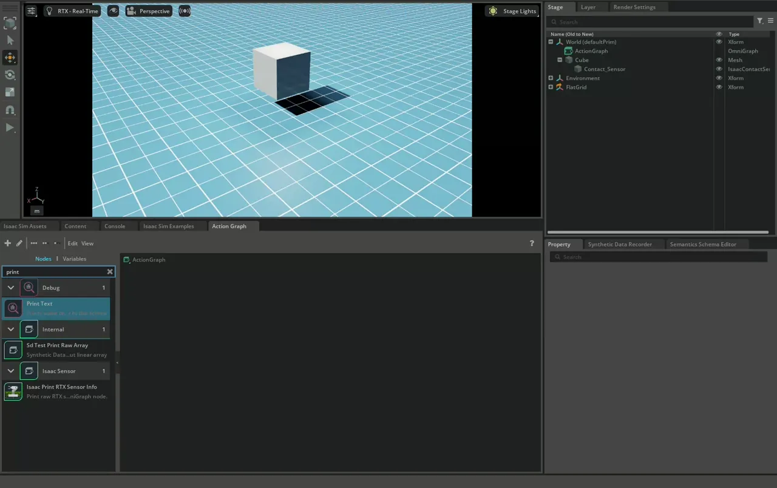Click the Stage panel search field

pyautogui.click(x=650, y=22)
